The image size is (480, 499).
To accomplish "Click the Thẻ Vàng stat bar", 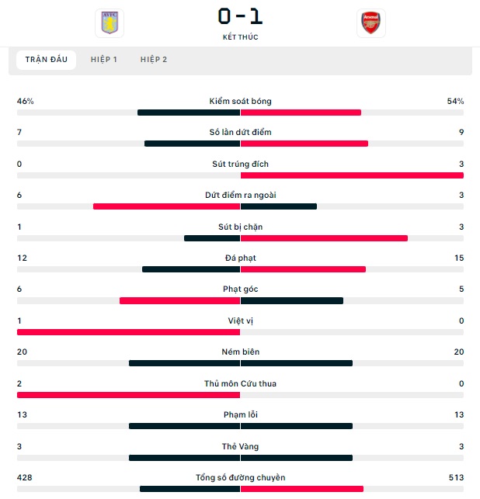I will 240,459.
